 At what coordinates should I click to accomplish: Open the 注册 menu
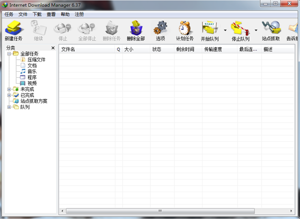point(79,14)
